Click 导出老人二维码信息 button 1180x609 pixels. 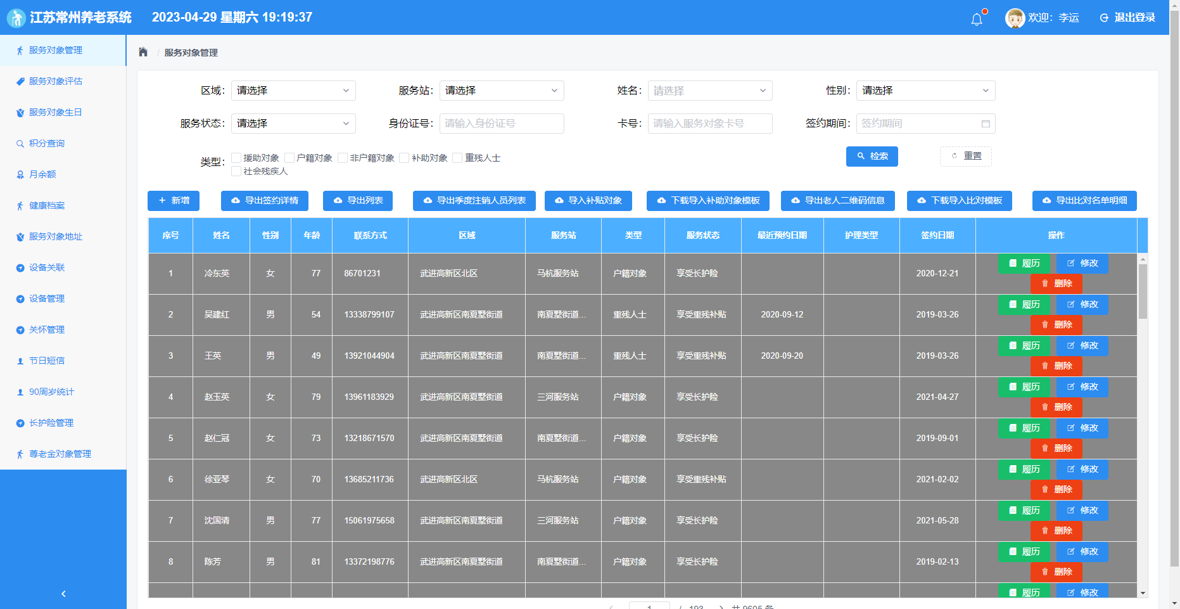point(837,201)
